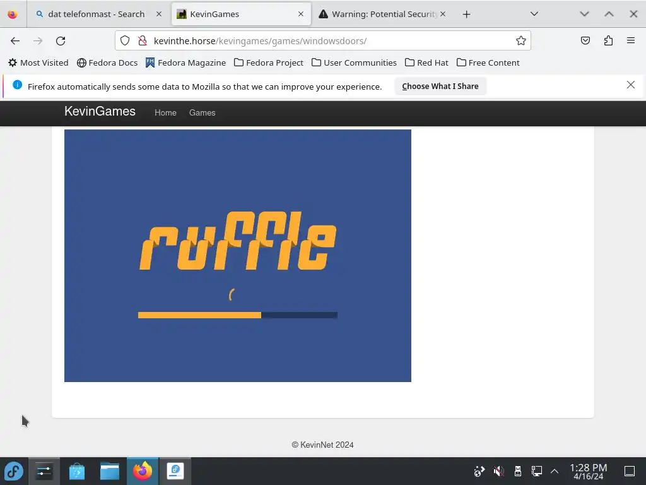Viewport: 646px width, 485px height.
Task: Reload the current page
Action: [x=61, y=41]
